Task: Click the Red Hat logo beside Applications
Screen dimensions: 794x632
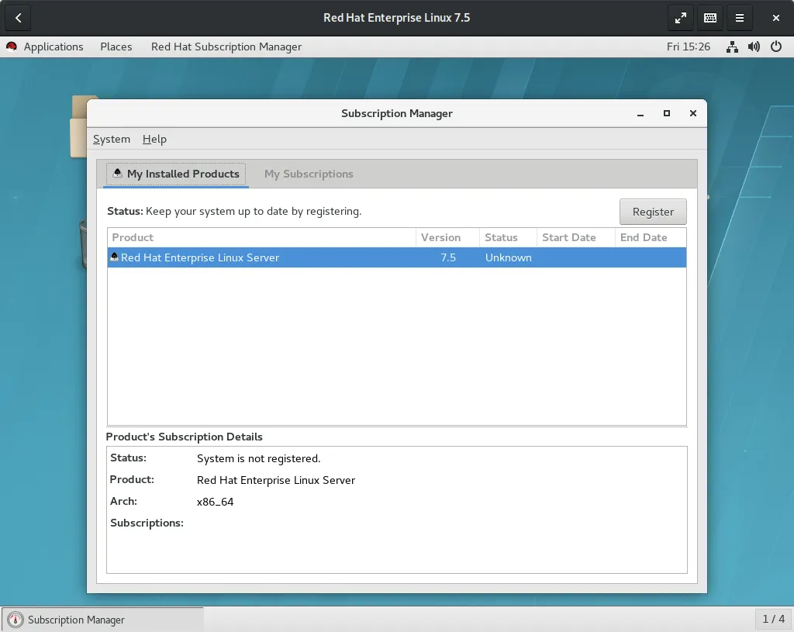Action: [12, 47]
